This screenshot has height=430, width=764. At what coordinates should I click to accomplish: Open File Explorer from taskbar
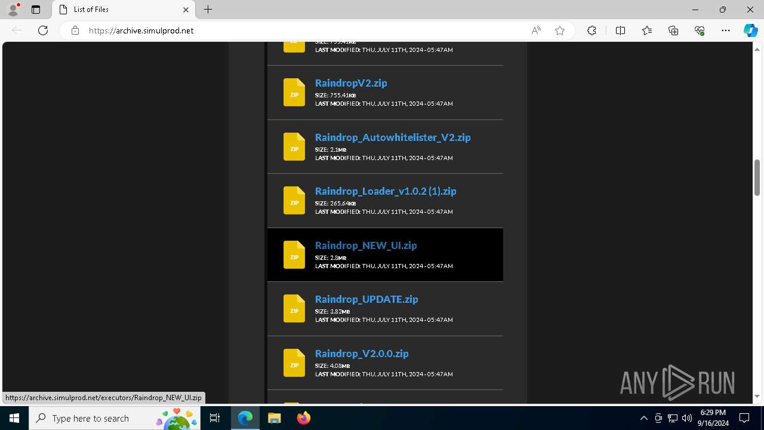pos(275,418)
